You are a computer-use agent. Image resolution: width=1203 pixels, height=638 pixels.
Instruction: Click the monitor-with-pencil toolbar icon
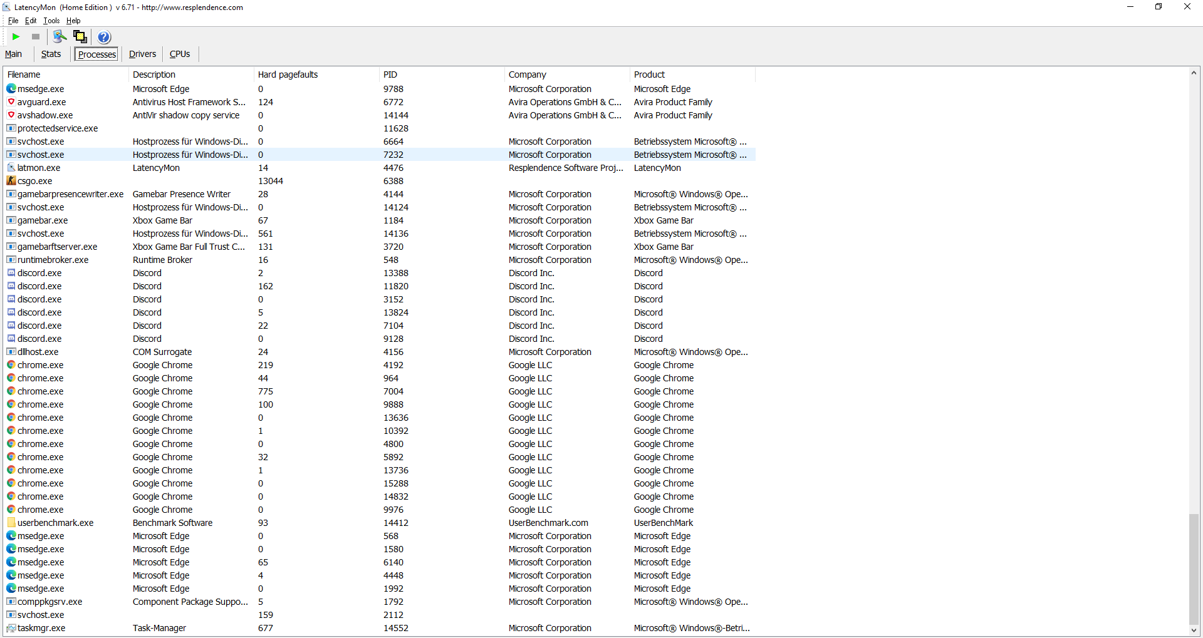click(60, 37)
